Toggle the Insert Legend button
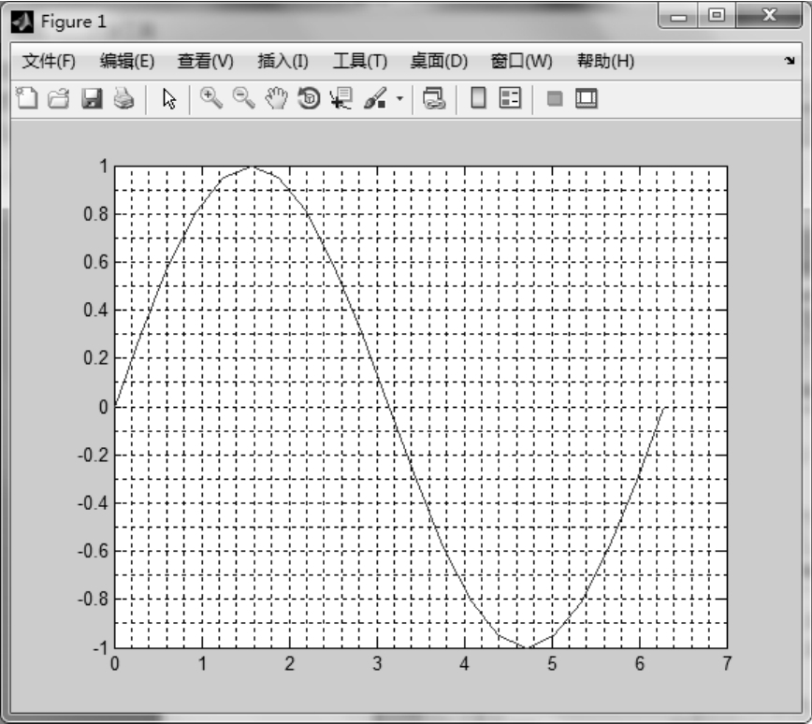This screenshot has height=724, width=812. point(510,98)
